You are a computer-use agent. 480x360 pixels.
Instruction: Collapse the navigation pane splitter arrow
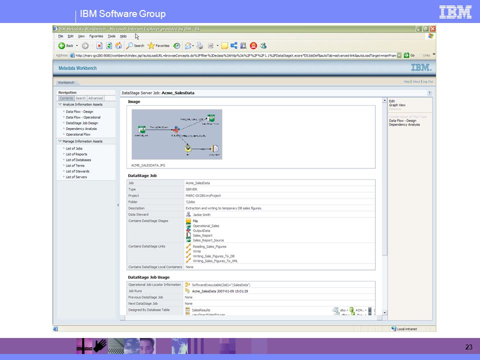(118, 205)
